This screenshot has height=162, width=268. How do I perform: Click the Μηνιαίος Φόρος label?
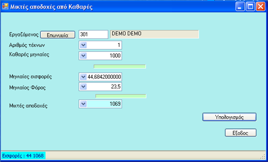[x=28, y=88]
